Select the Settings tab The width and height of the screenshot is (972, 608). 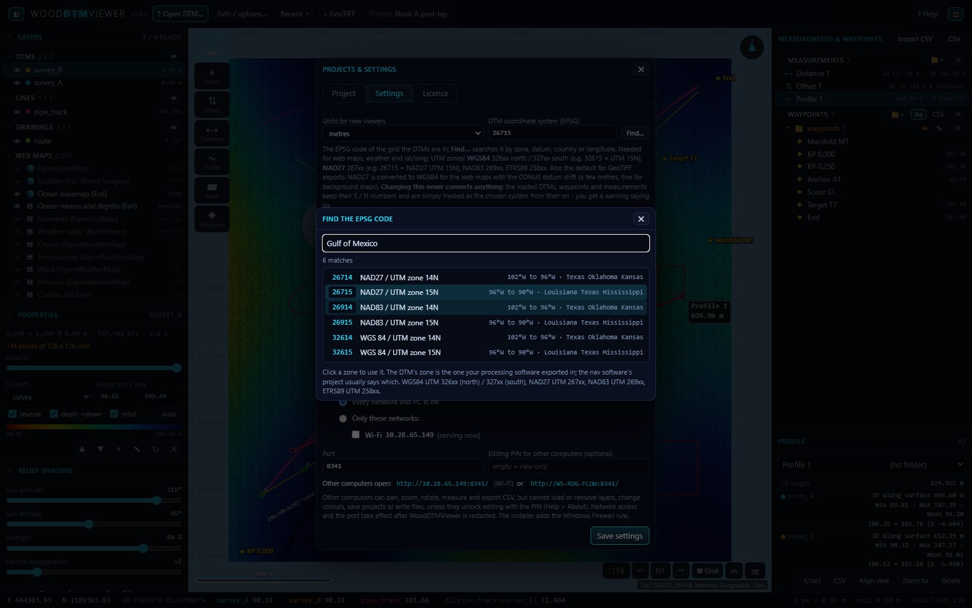tap(389, 93)
